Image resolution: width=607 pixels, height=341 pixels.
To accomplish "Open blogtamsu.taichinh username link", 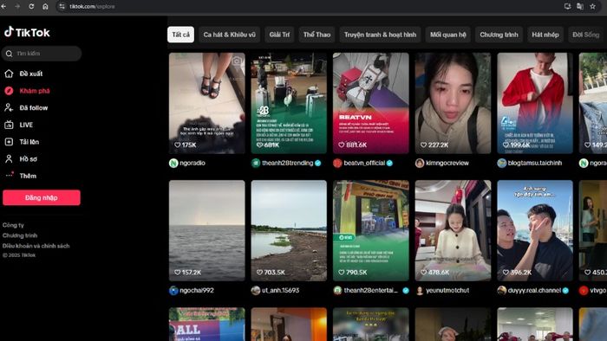I will (x=535, y=163).
